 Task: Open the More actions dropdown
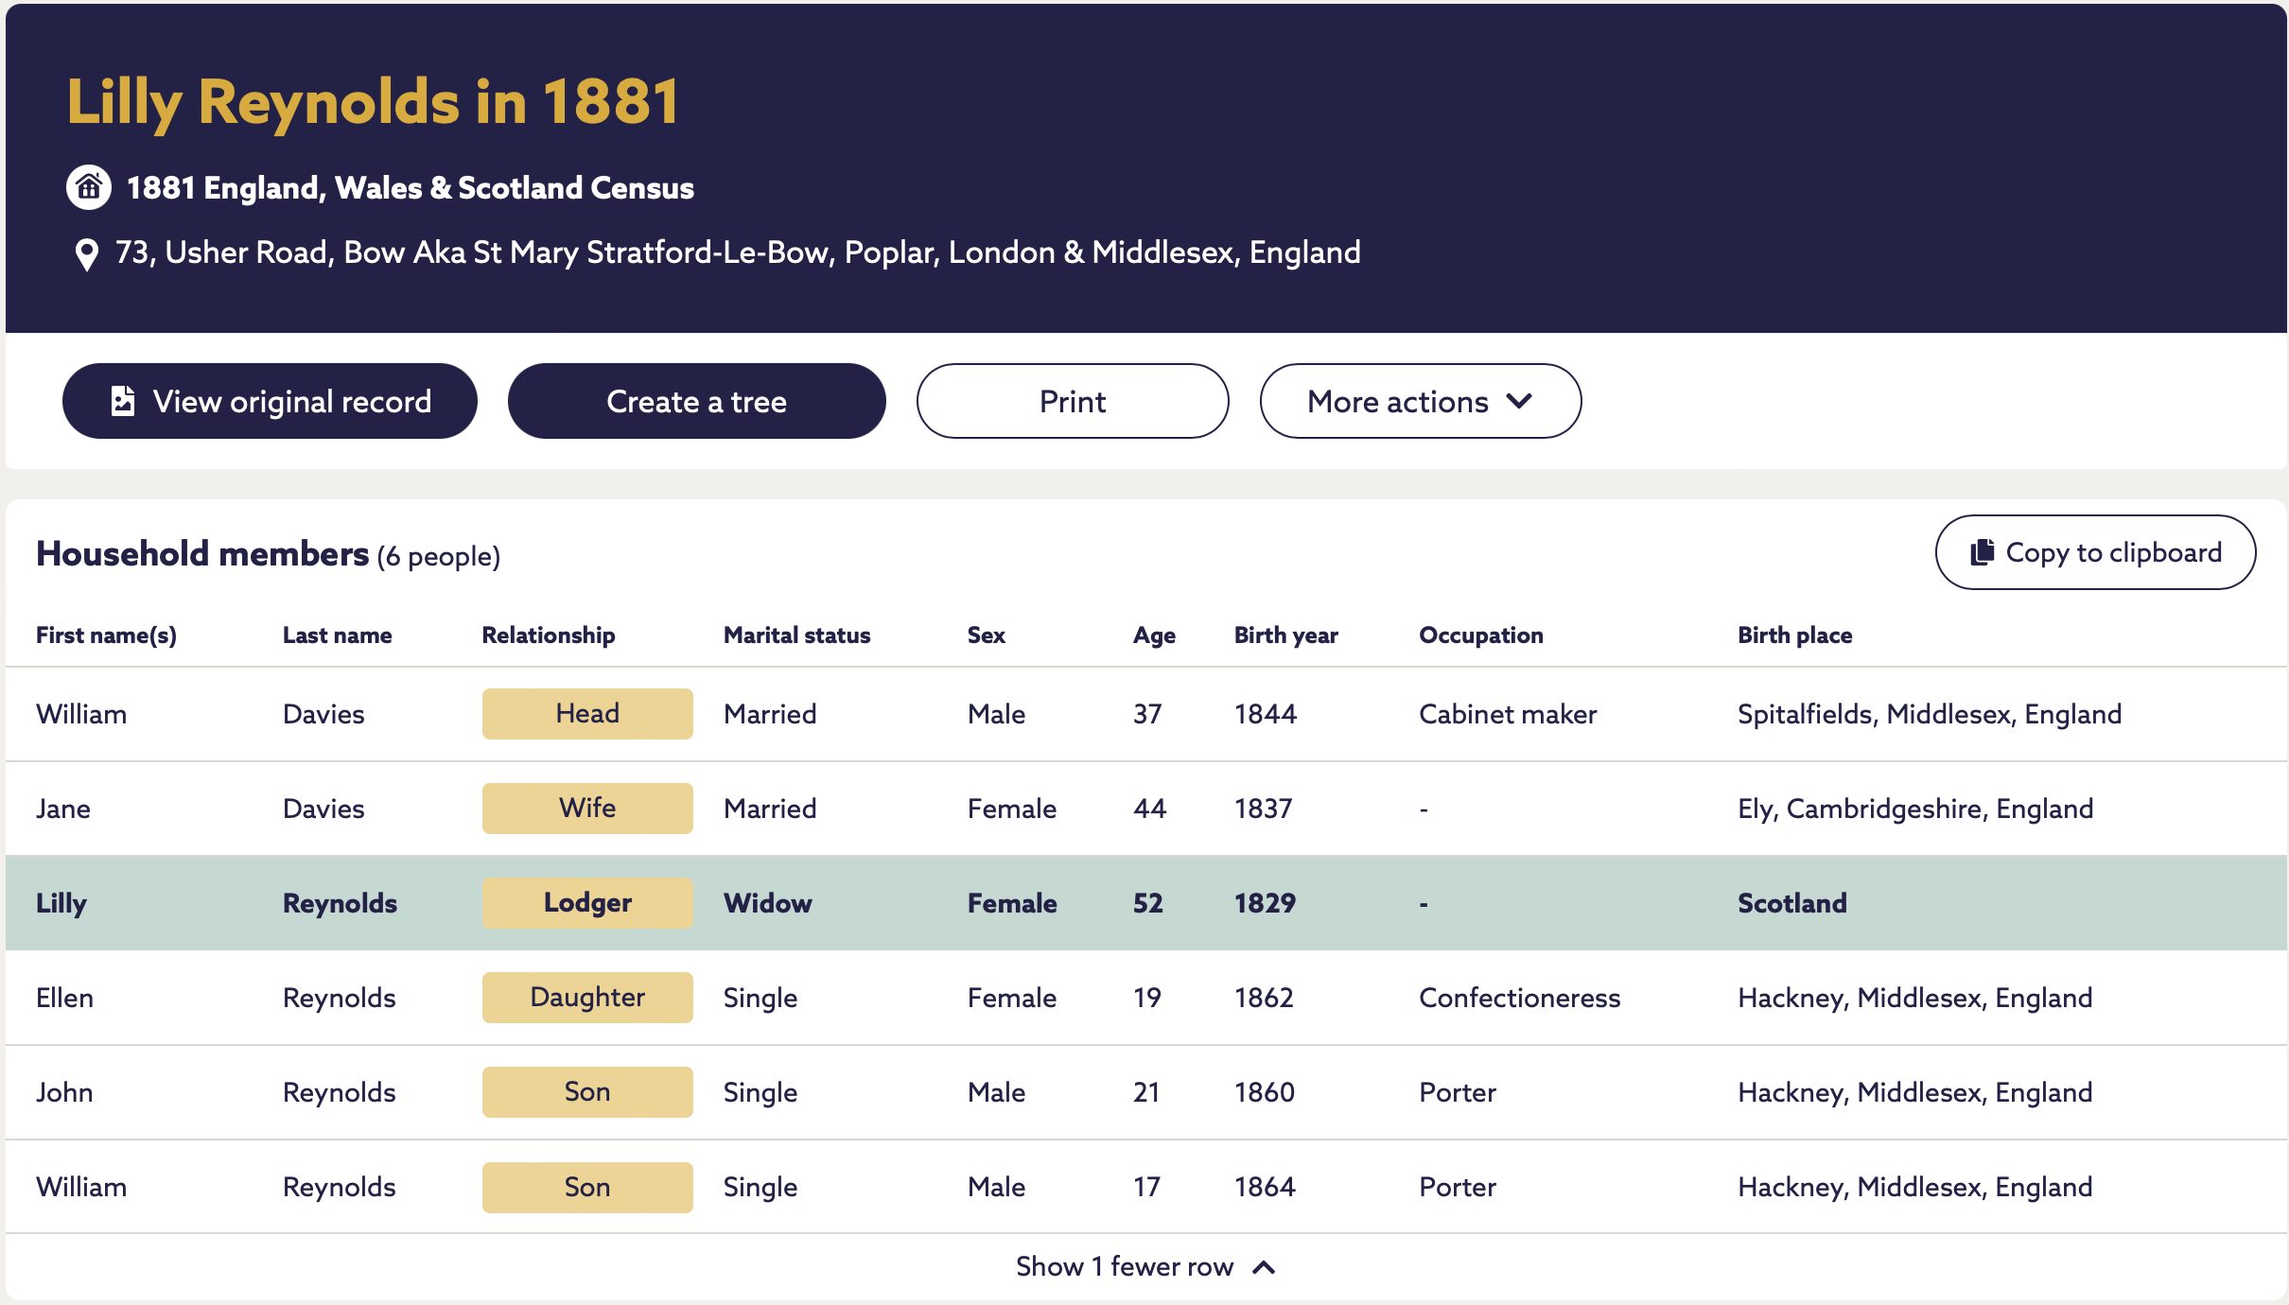pos(1420,401)
